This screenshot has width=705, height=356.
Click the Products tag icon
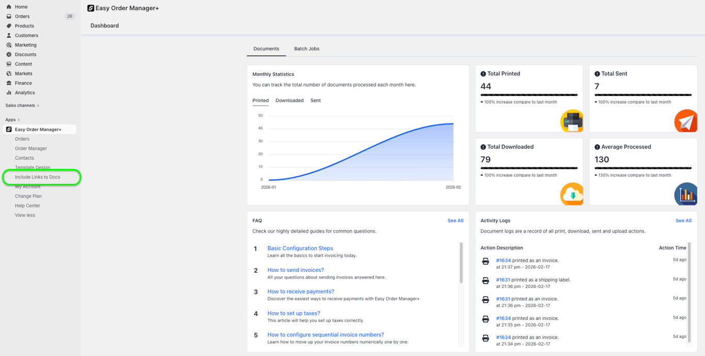(x=9, y=26)
